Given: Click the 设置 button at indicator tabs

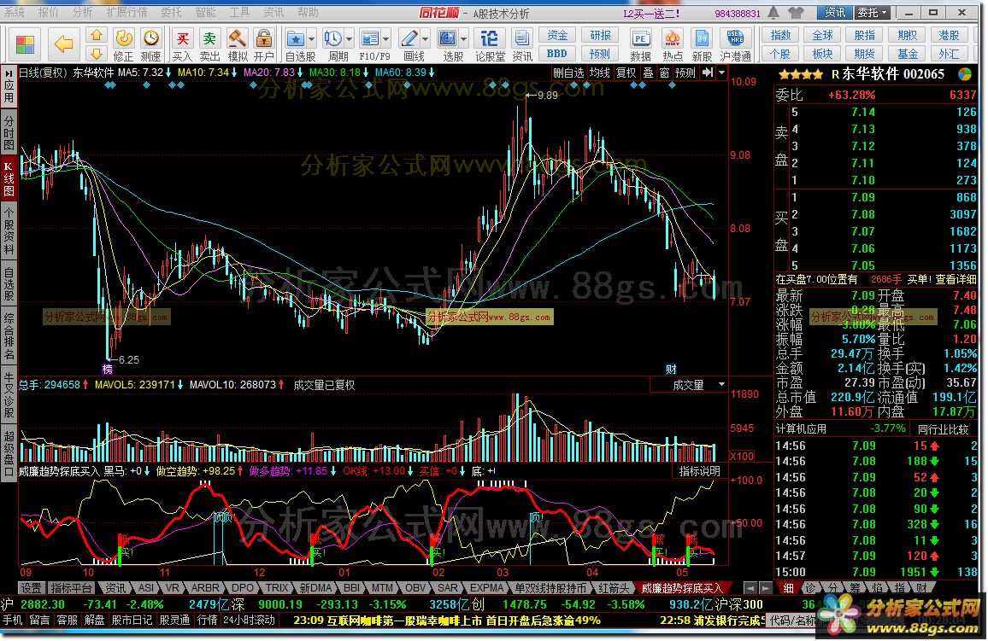Looking at the screenshot, I should pos(31,588).
